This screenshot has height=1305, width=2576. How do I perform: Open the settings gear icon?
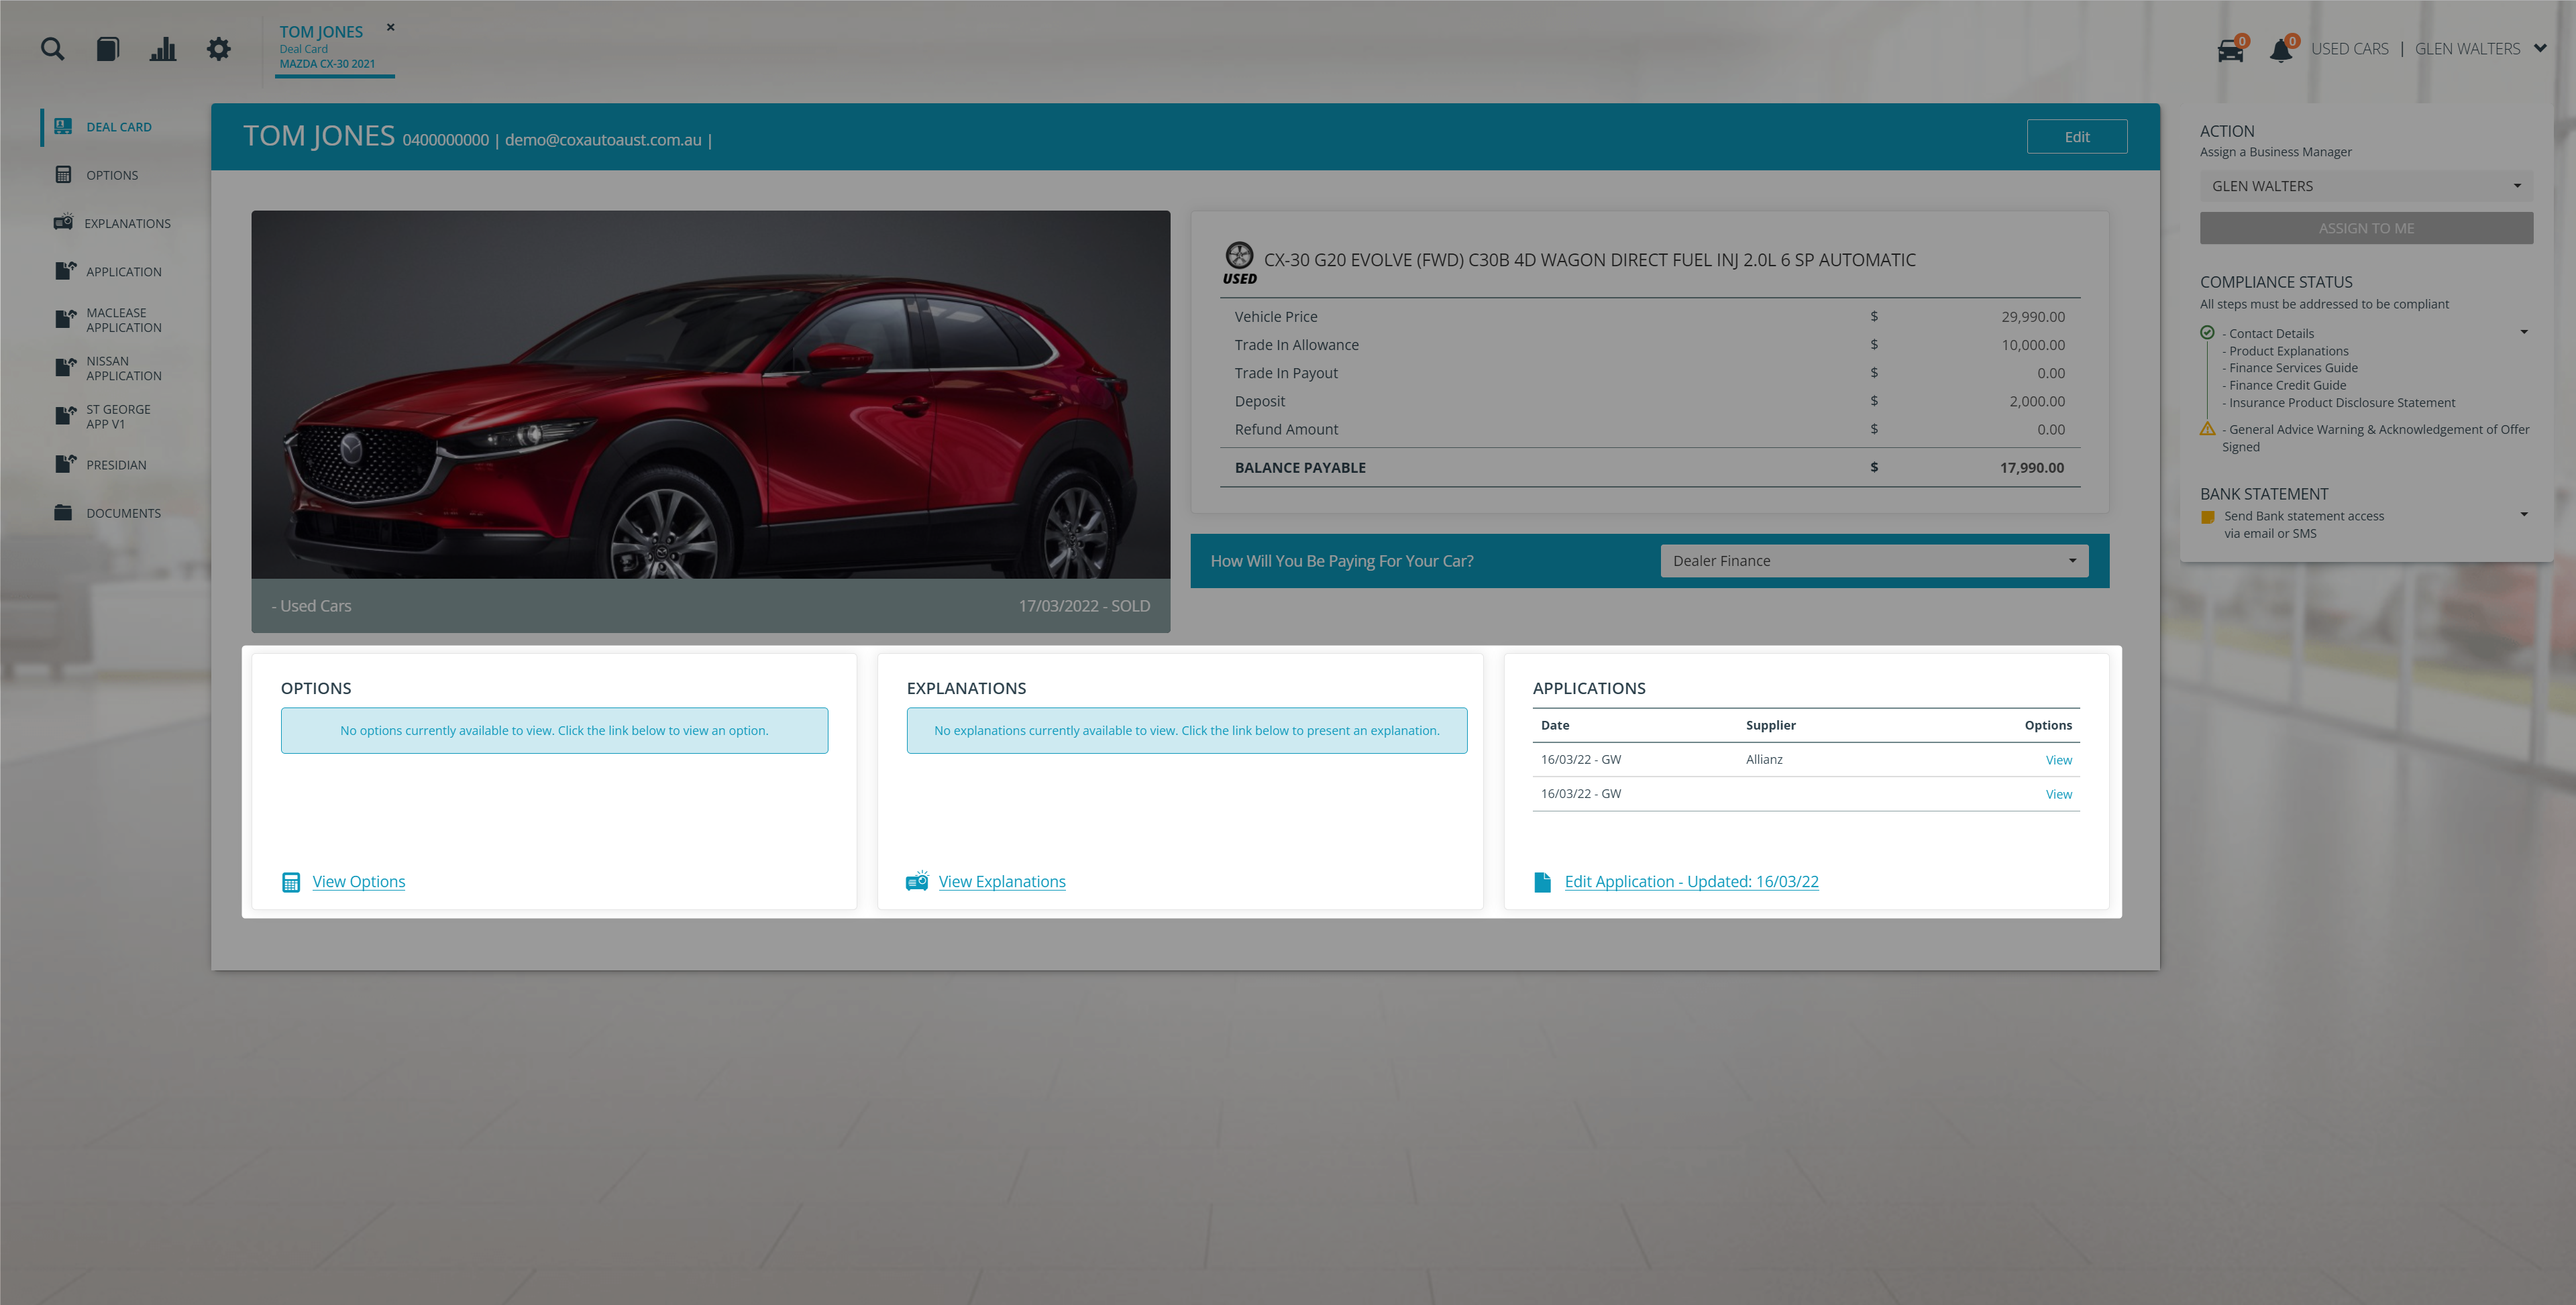pyautogui.click(x=218, y=49)
